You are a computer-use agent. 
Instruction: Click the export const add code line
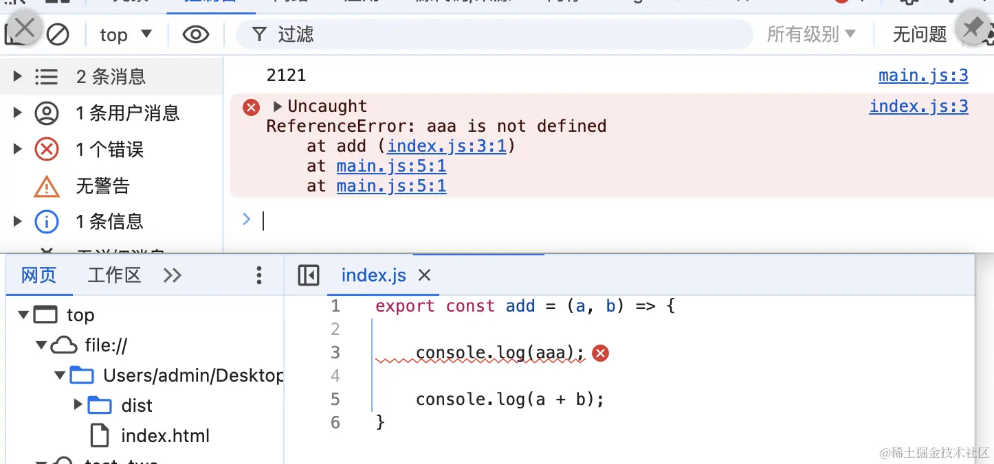526,306
